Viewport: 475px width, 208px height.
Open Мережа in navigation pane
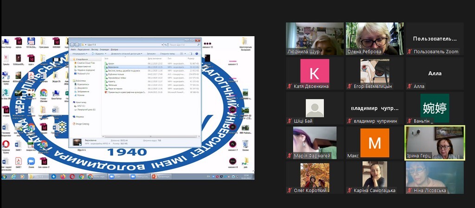click(x=78, y=117)
